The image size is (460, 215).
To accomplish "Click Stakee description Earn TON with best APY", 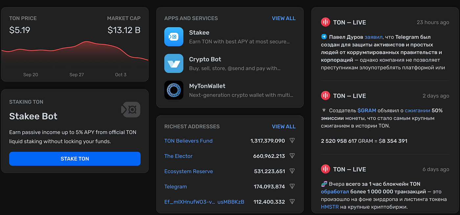I will click(240, 42).
